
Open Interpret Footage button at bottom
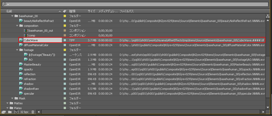(4, 112)
